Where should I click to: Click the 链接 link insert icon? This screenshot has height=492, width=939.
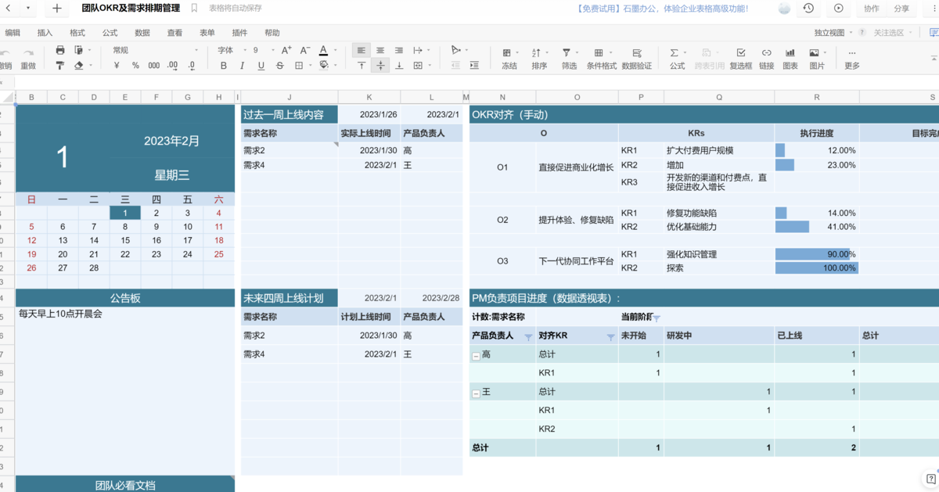coord(766,58)
